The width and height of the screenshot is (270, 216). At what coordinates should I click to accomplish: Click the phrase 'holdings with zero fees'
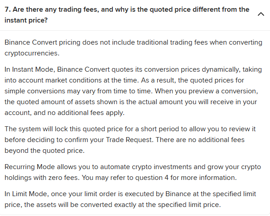[41, 178]
